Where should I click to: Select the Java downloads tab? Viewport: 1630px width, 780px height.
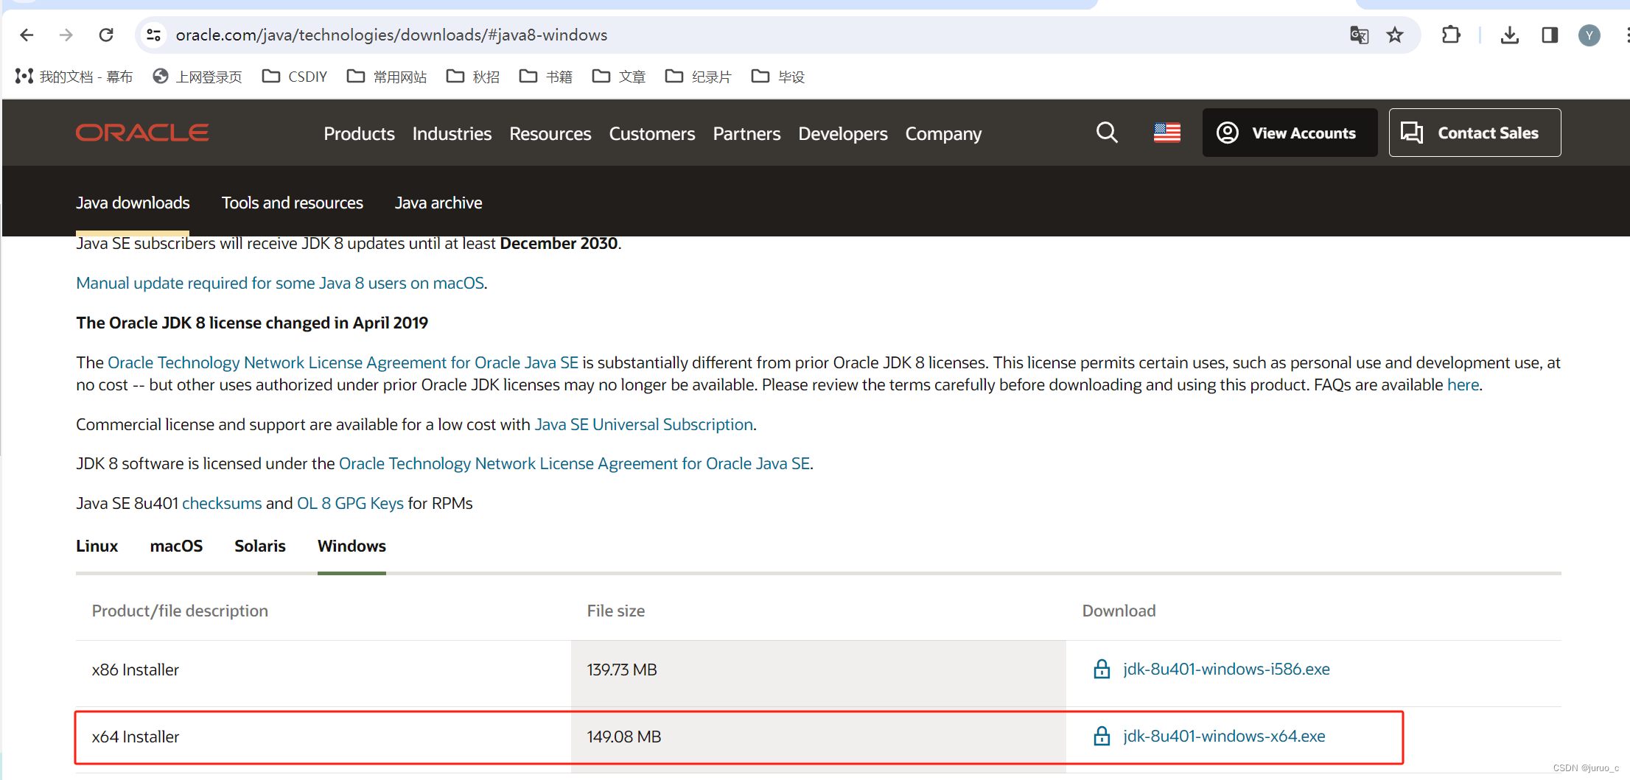click(x=133, y=203)
